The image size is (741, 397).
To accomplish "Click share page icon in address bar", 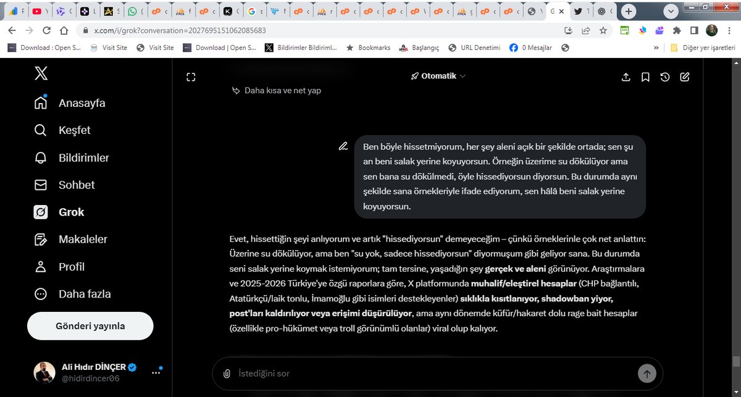I will click(x=585, y=30).
